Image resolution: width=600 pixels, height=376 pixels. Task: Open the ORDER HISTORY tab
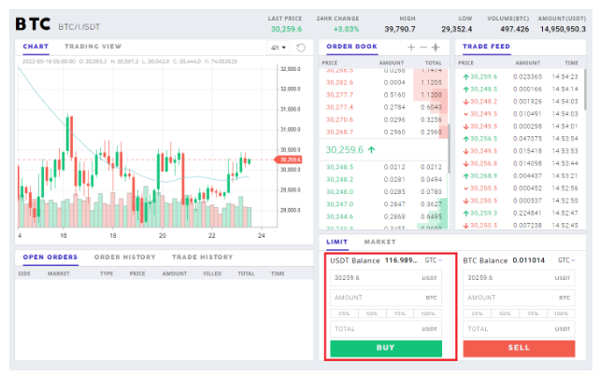pos(124,258)
